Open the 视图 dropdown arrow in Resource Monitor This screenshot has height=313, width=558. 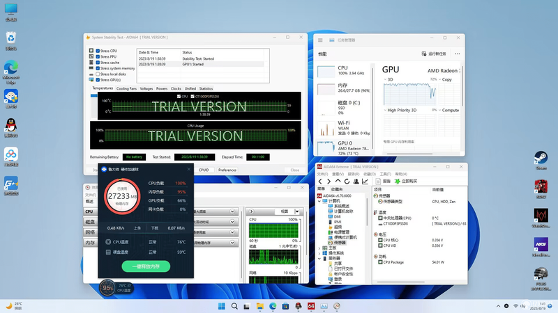[297, 211]
